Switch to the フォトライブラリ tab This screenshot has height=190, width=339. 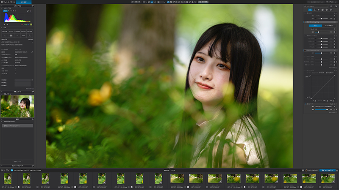(8, 2)
